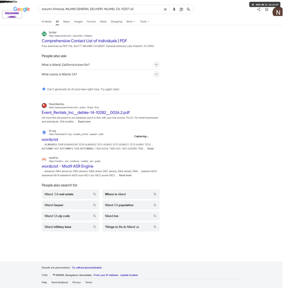Open the More dropdown in search tabs

(x=130, y=21)
